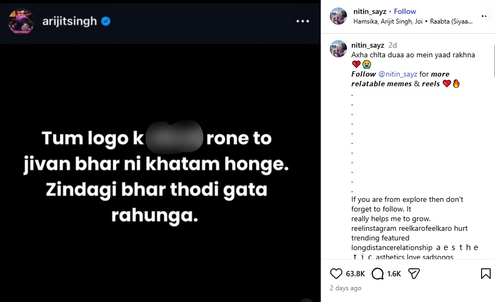
Task: Open comments via speech bubble icon
Action: 377,274
